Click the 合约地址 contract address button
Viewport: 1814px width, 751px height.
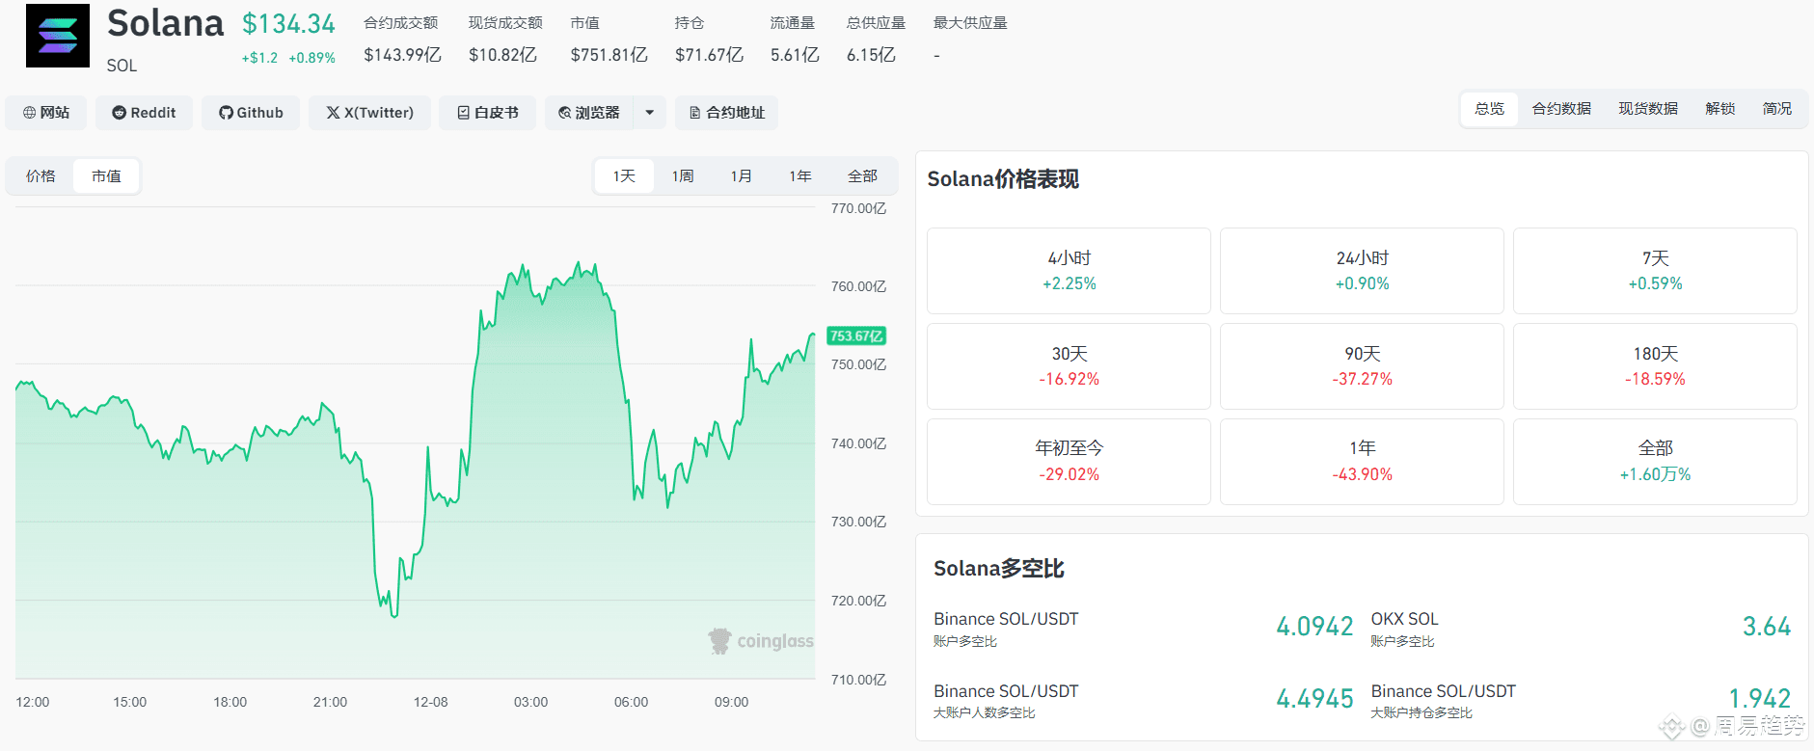click(726, 113)
